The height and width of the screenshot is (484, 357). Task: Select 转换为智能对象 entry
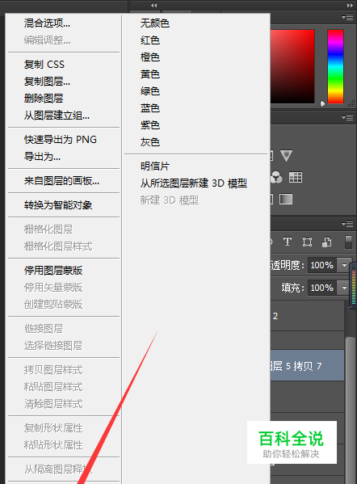[58, 205]
